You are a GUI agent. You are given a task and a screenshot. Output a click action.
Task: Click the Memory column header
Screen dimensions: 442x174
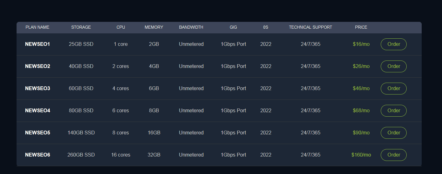(154, 27)
